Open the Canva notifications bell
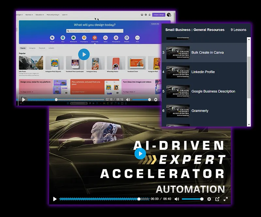 click(149, 15)
